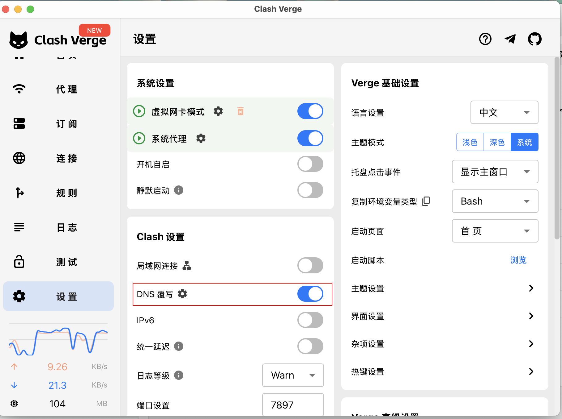Open the 语言设置 dropdown showing 中文
Viewport: 562px width, 419px height.
(505, 112)
